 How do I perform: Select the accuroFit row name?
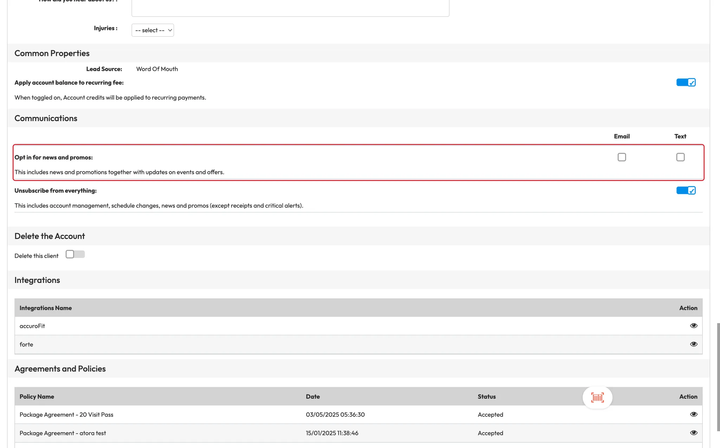[32, 326]
